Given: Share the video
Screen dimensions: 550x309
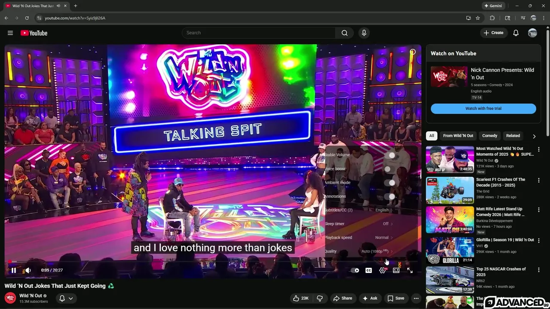Looking at the screenshot, I should pos(342,298).
